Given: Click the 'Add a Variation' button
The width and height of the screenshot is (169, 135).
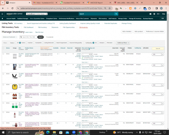Looking at the screenshot, I should (127, 31).
